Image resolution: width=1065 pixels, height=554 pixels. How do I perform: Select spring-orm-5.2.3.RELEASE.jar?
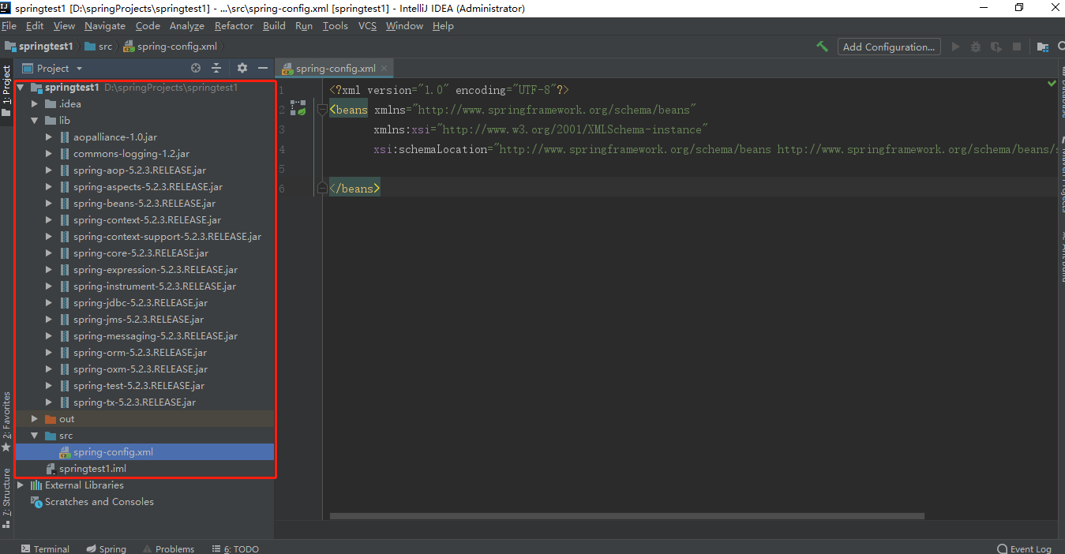(140, 353)
